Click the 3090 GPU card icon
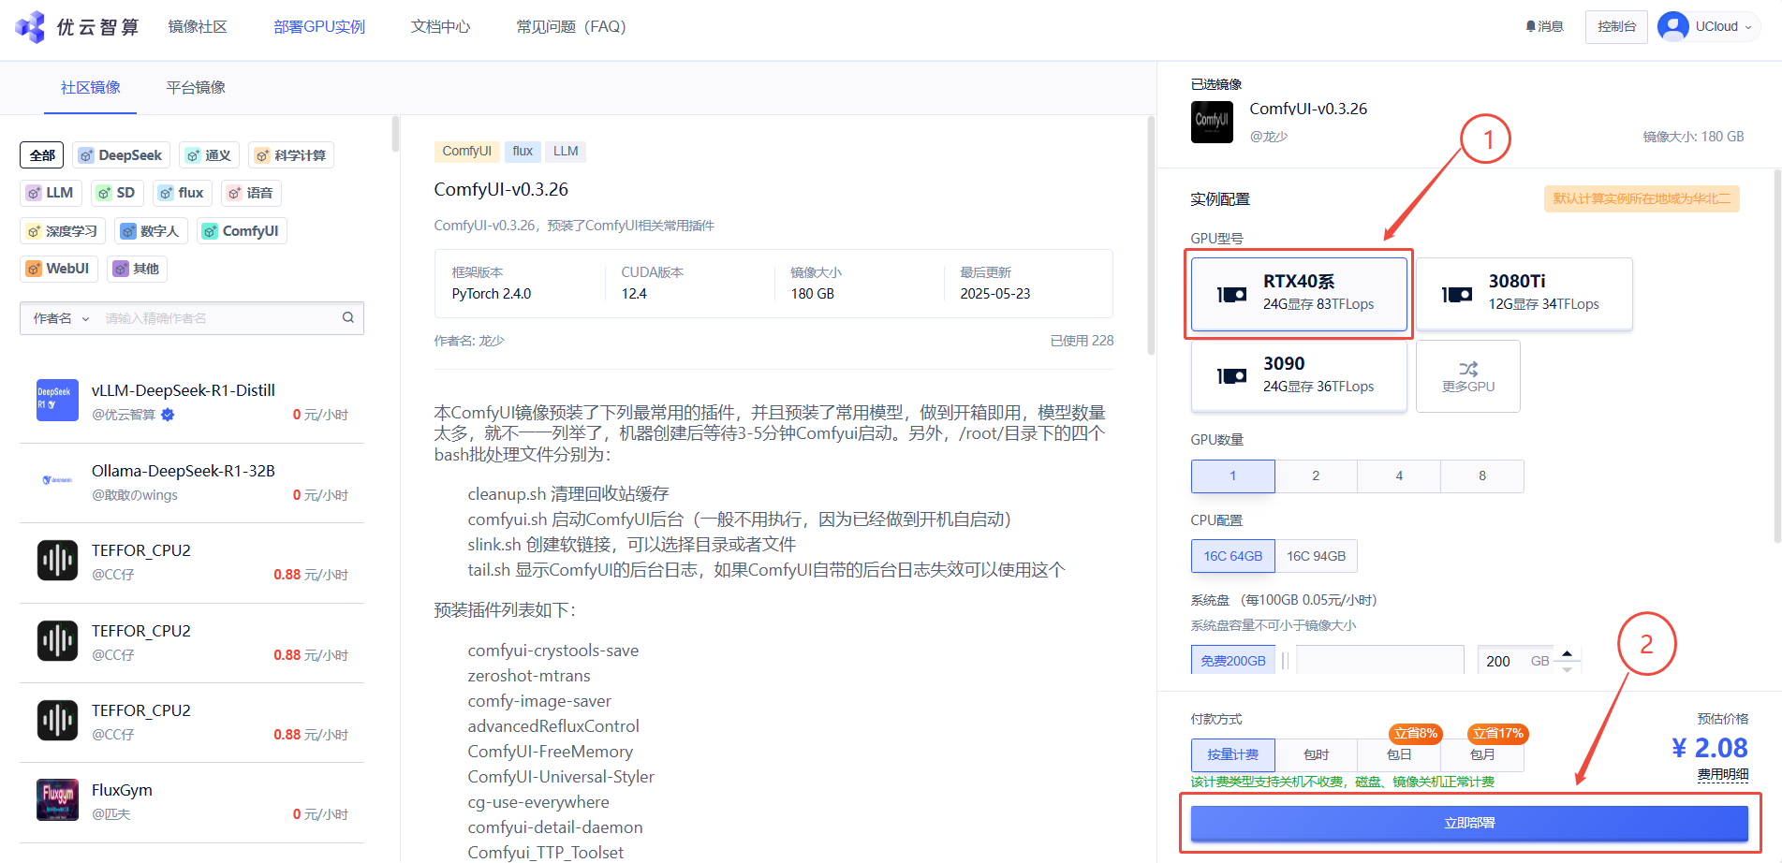 1231,376
